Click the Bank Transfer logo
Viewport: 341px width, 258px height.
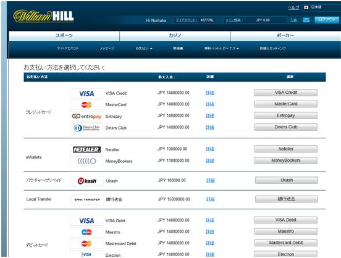click(87, 199)
